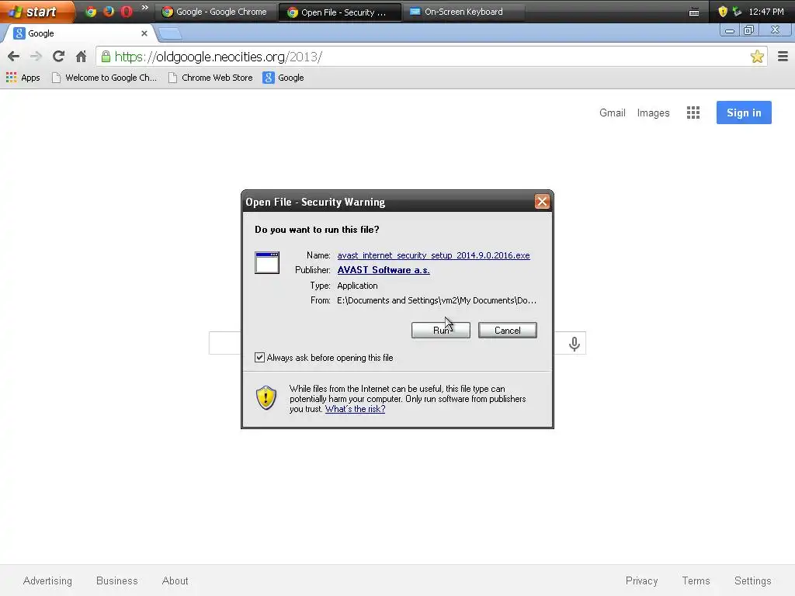Click the blue Sign in button
The width and height of the screenshot is (795, 596).
click(744, 113)
